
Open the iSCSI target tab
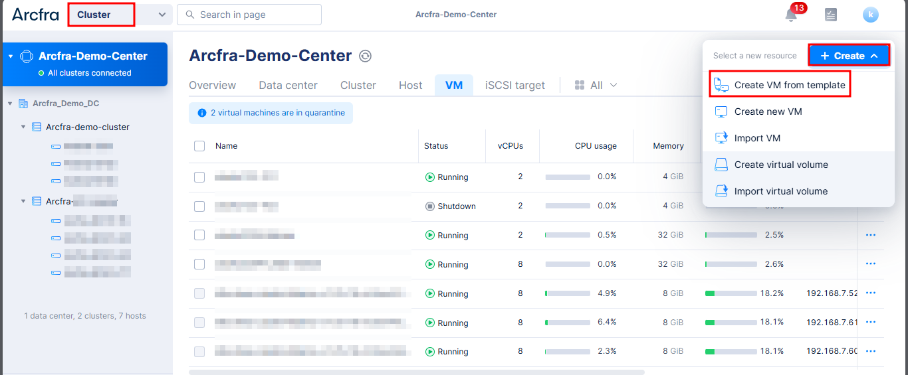click(x=514, y=85)
